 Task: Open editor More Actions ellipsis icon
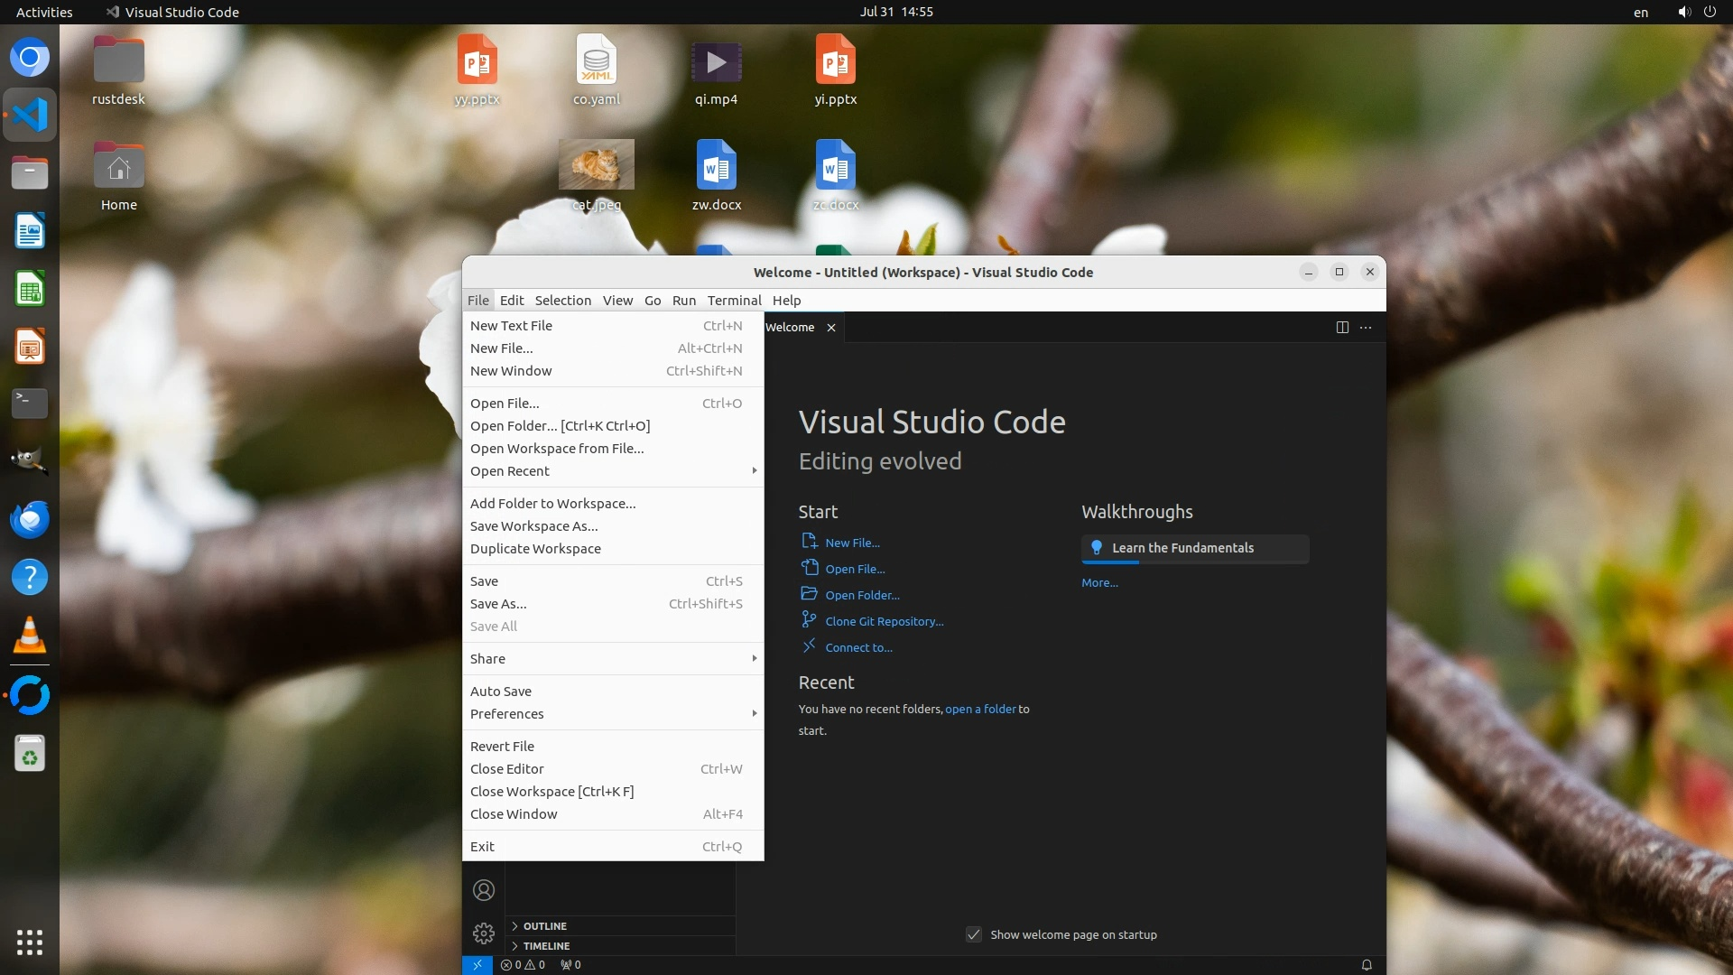(1366, 327)
